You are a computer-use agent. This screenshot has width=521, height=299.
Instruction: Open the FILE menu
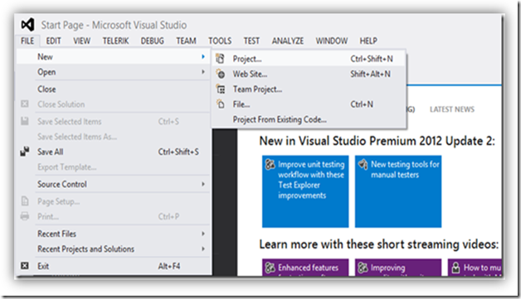[x=27, y=41]
